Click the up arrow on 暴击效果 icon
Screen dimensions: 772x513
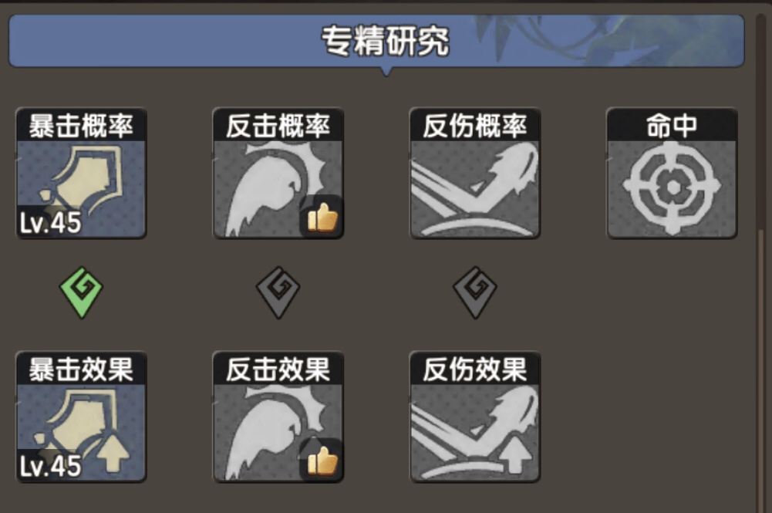[113, 453]
